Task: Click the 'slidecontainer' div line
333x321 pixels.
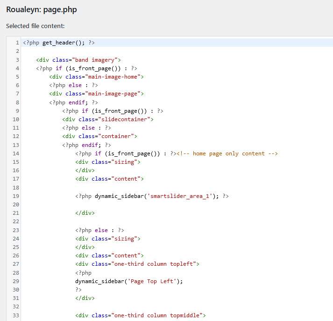Action: tap(108, 119)
